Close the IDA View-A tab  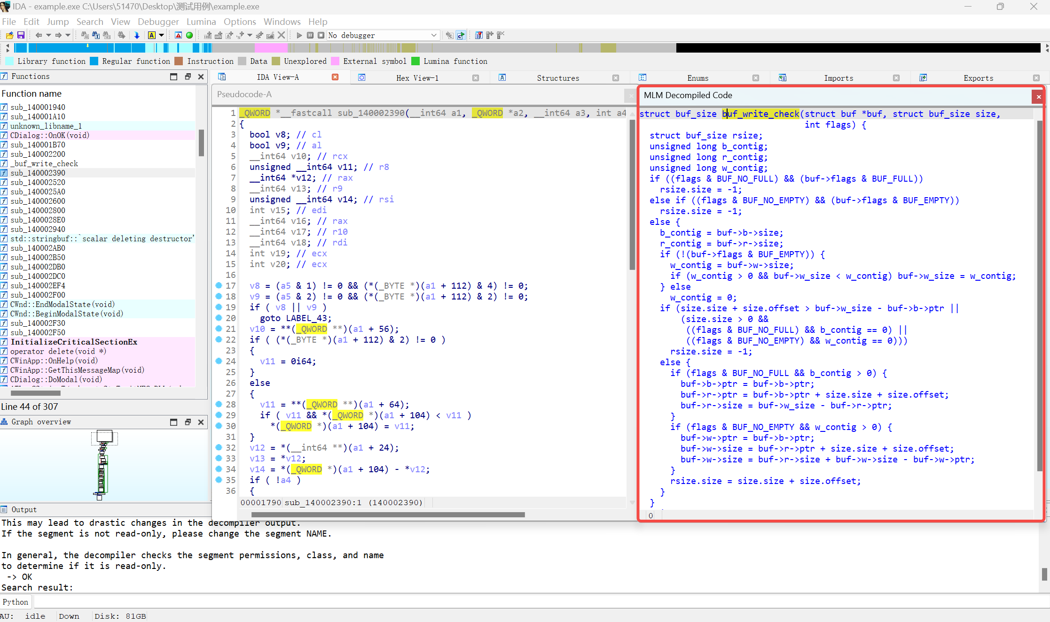pyautogui.click(x=335, y=77)
